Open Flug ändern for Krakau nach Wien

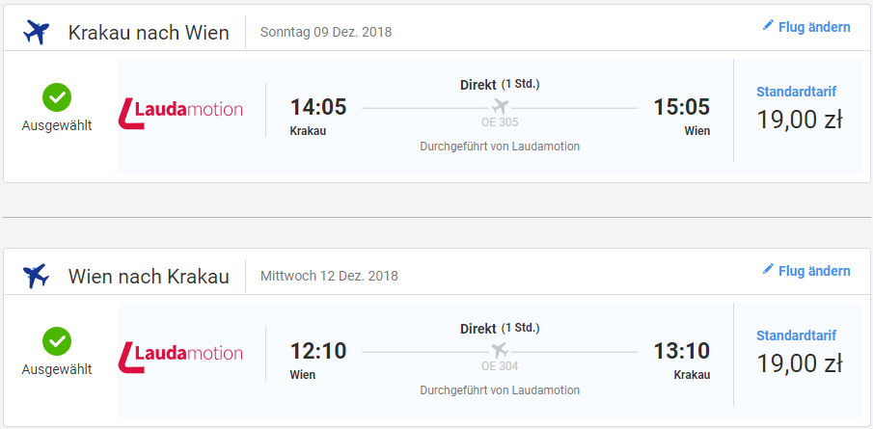click(x=813, y=27)
